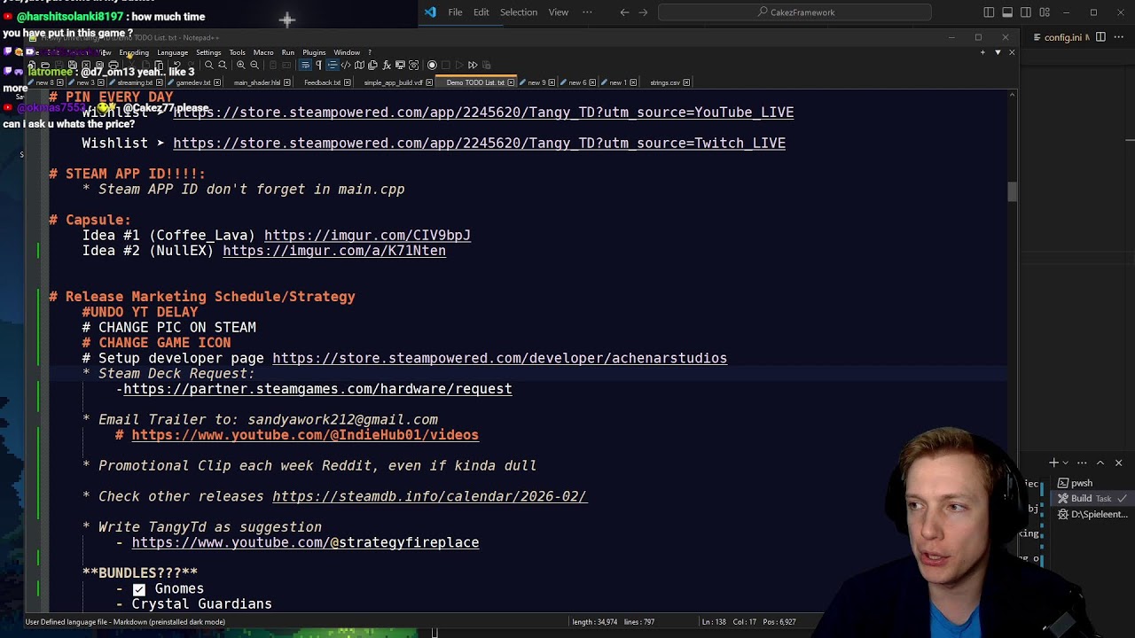Open Notepad++ Macro menu
The width and height of the screenshot is (1135, 638).
[x=263, y=52]
